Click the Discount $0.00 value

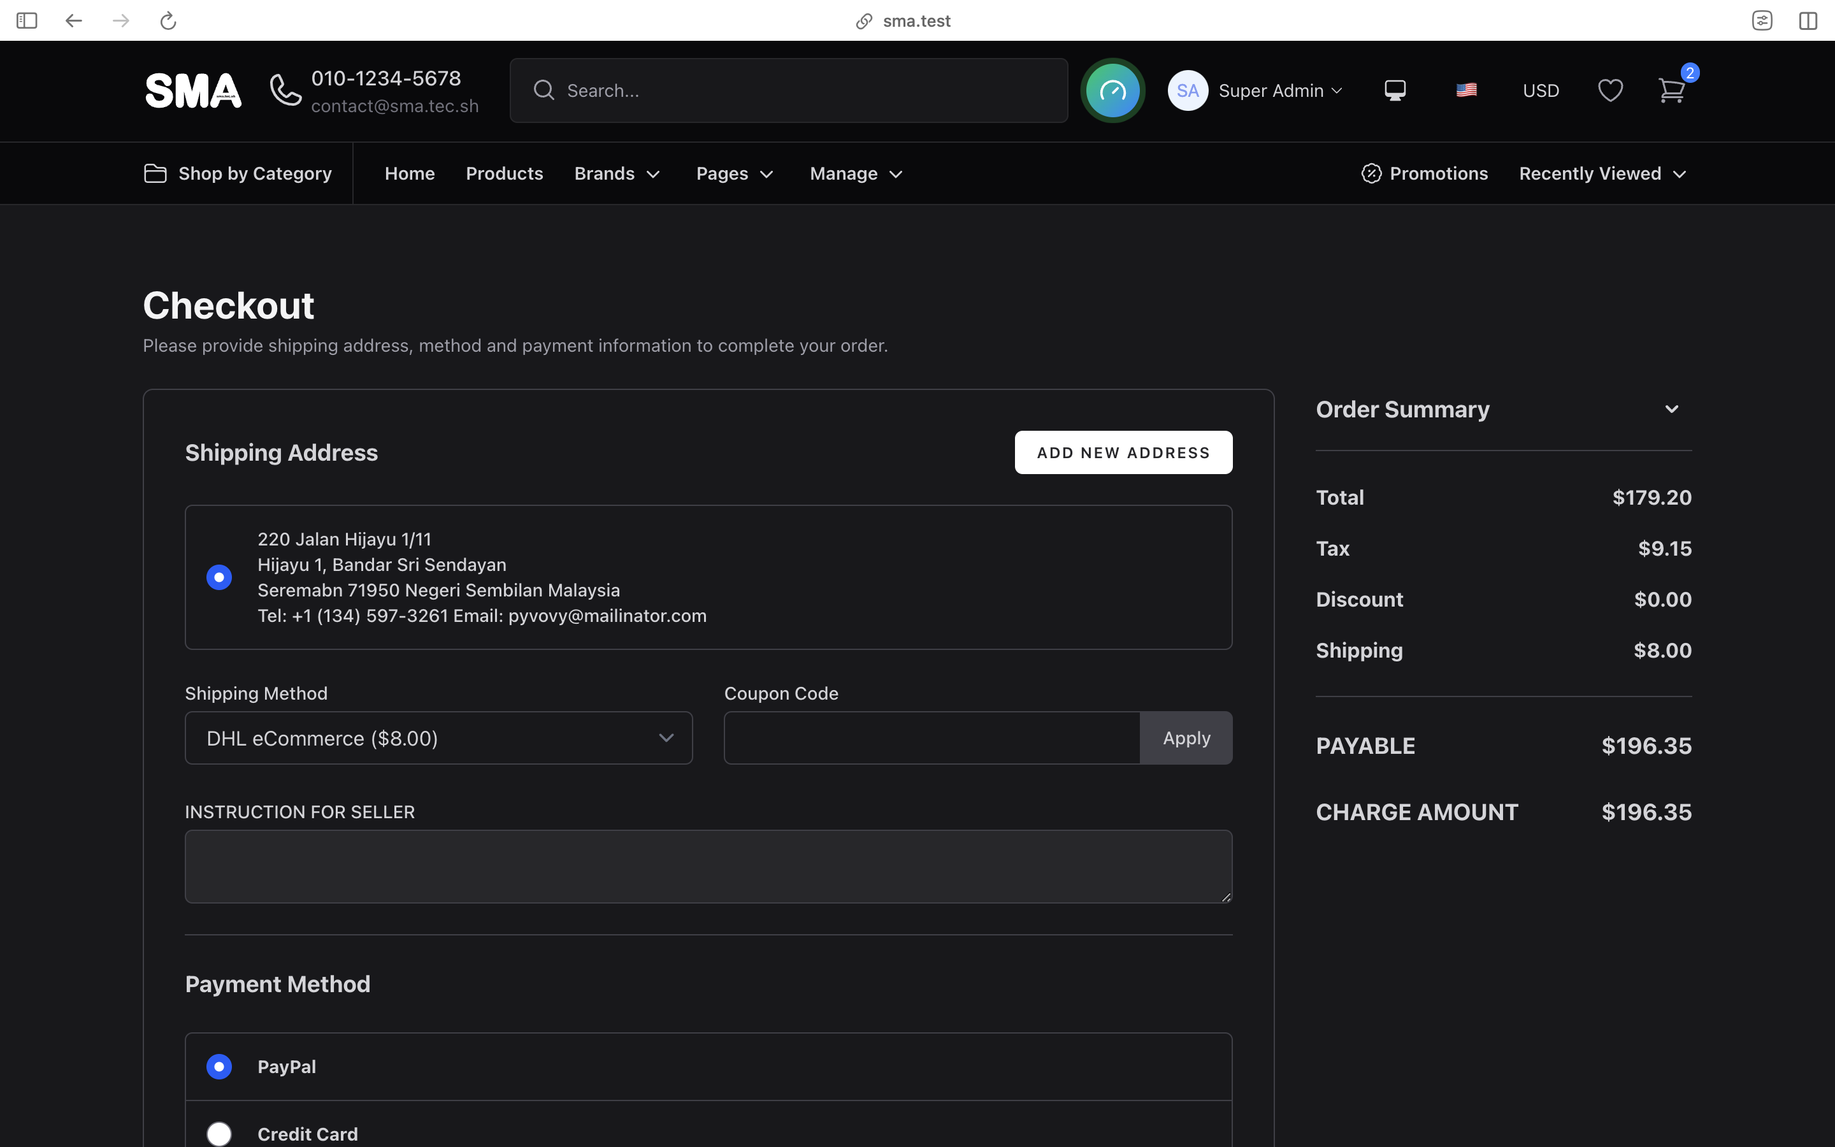click(1662, 599)
